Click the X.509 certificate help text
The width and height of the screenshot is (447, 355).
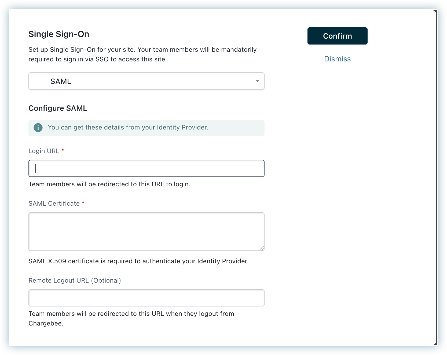coord(138,261)
